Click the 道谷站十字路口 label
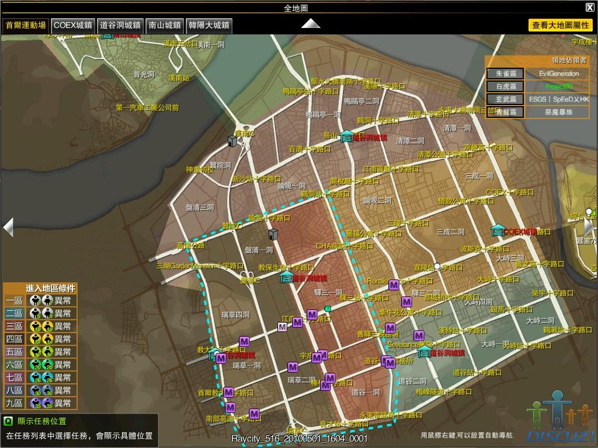The image size is (598, 448). point(477,372)
